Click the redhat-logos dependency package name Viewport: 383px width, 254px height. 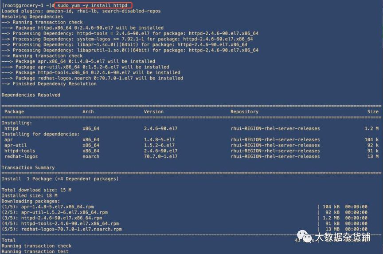pyautogui.click(x=21, y=156)
